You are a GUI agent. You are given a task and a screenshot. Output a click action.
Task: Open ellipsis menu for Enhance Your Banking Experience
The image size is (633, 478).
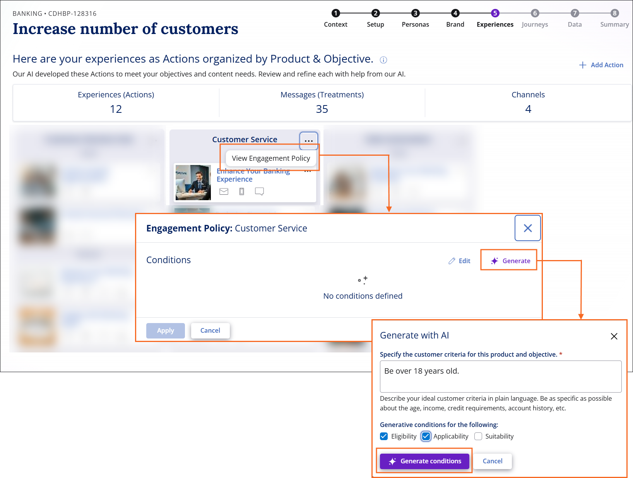click(x=308, y=172)
